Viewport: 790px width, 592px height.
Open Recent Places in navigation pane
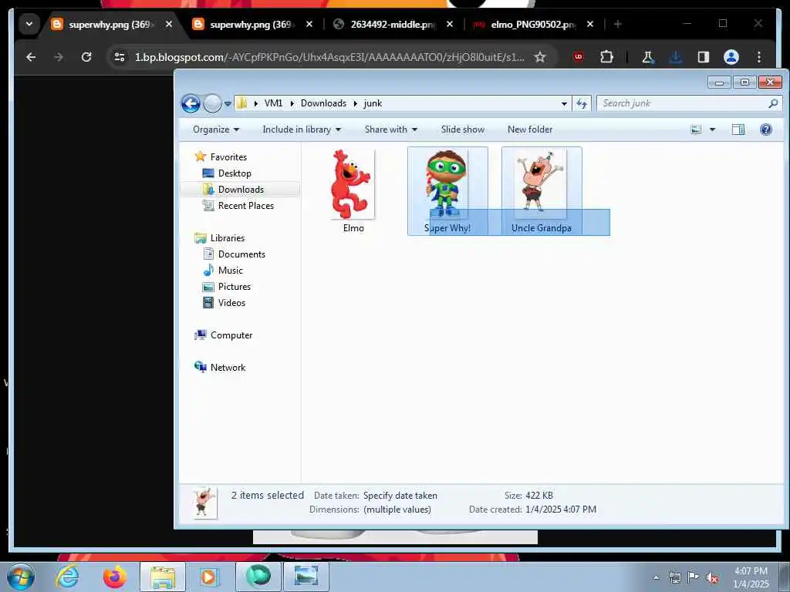[x=246, y=205]
